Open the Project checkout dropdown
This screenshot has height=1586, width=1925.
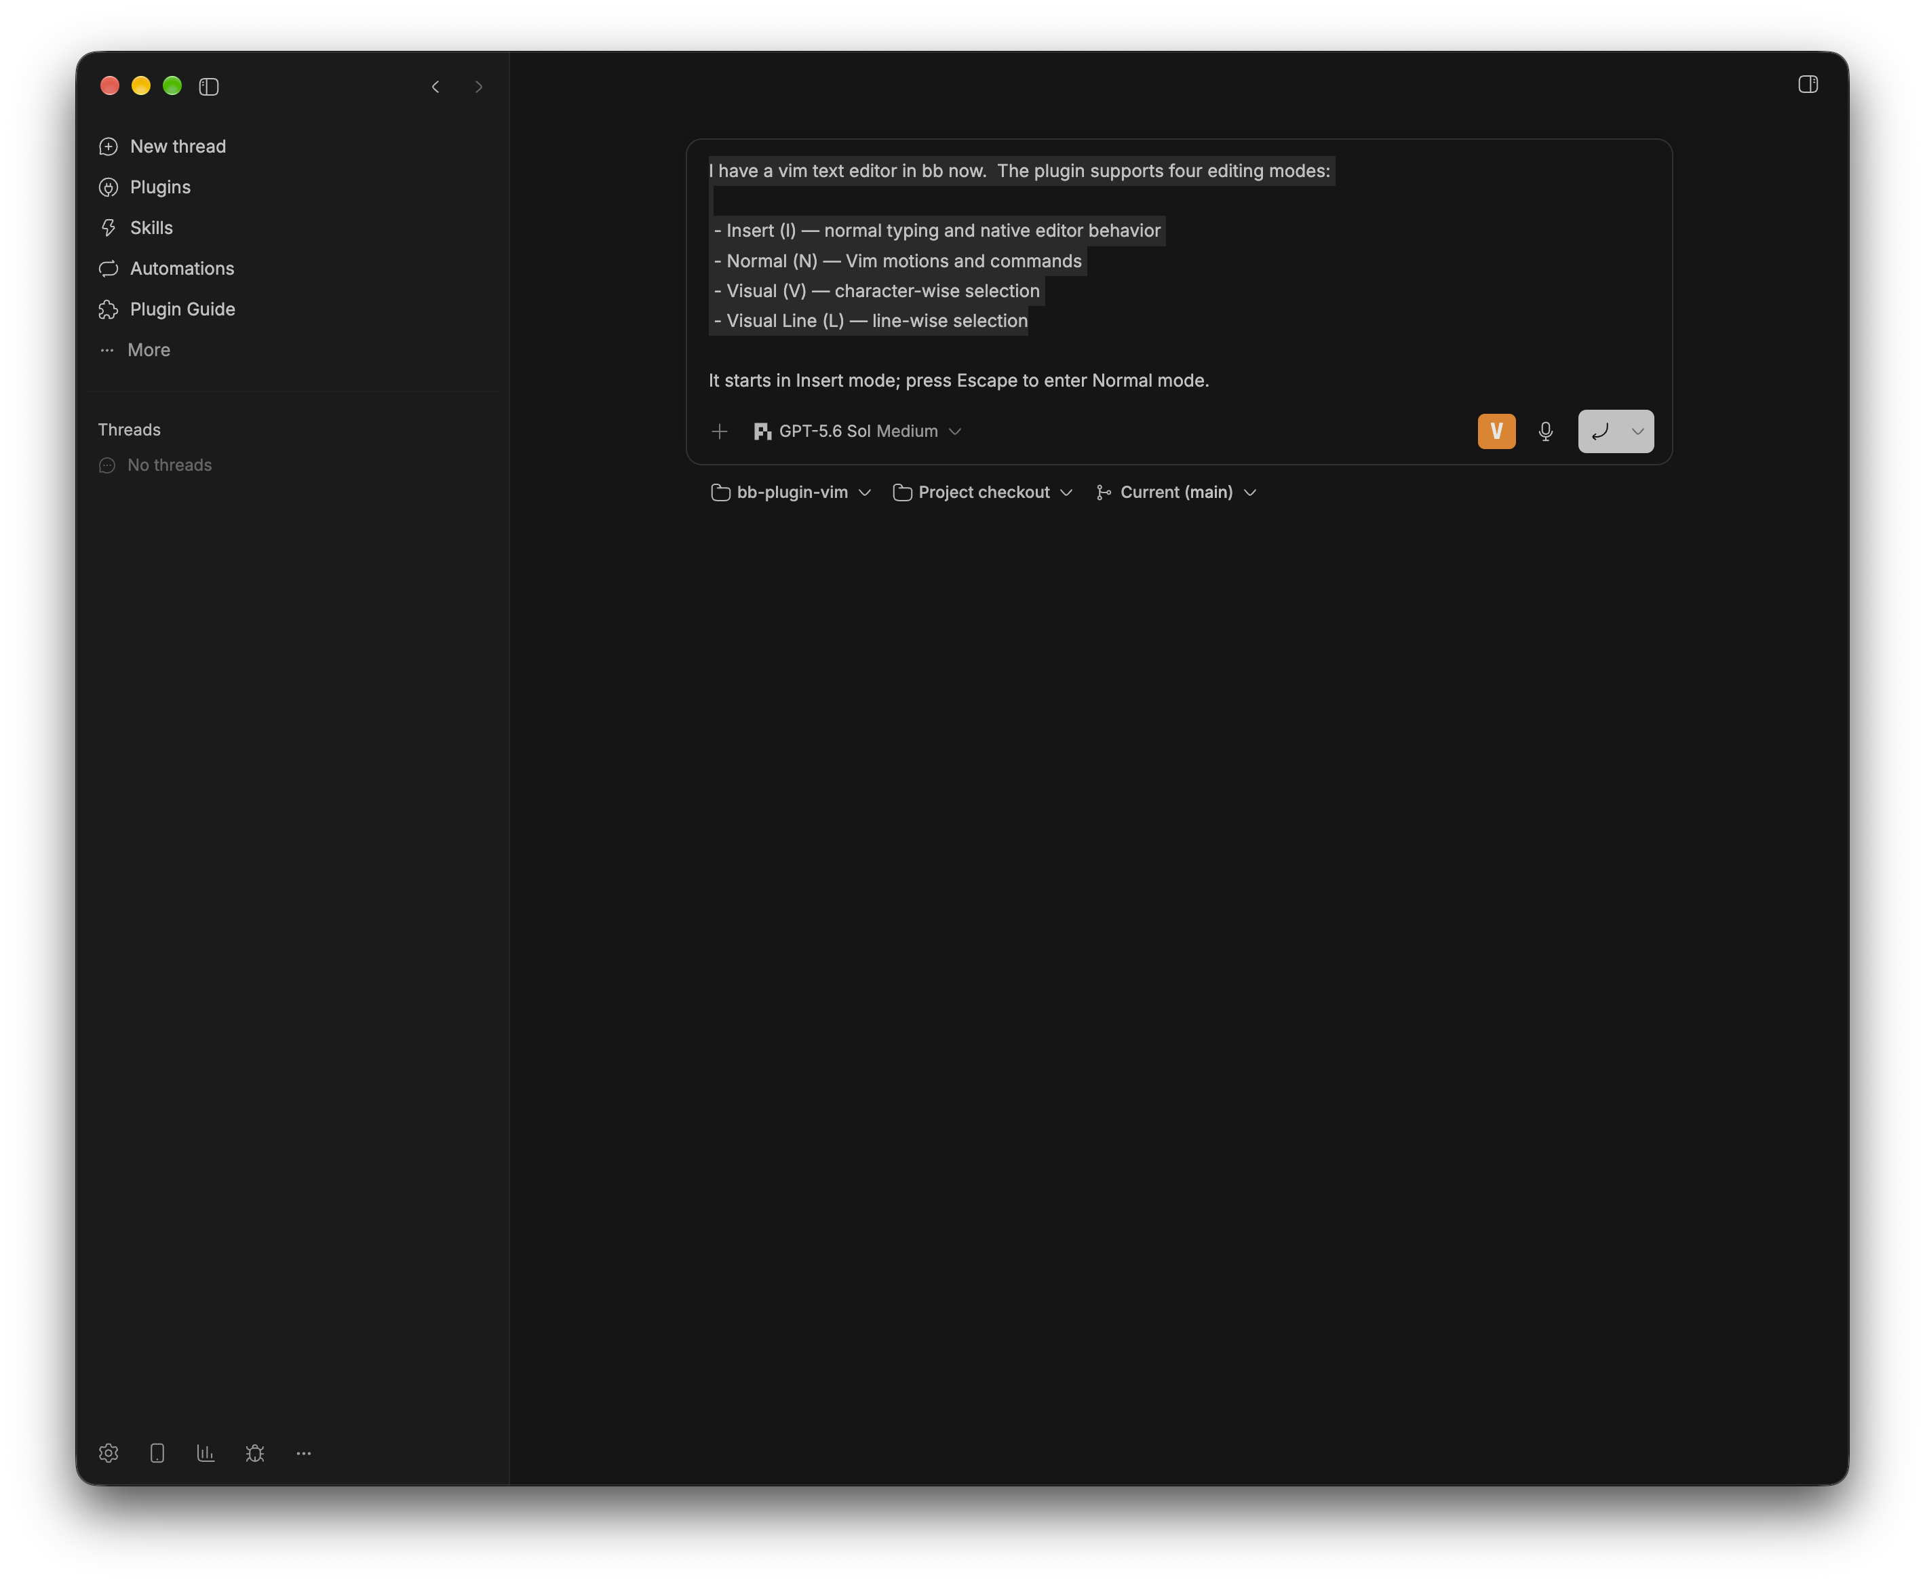coord(982,492)
